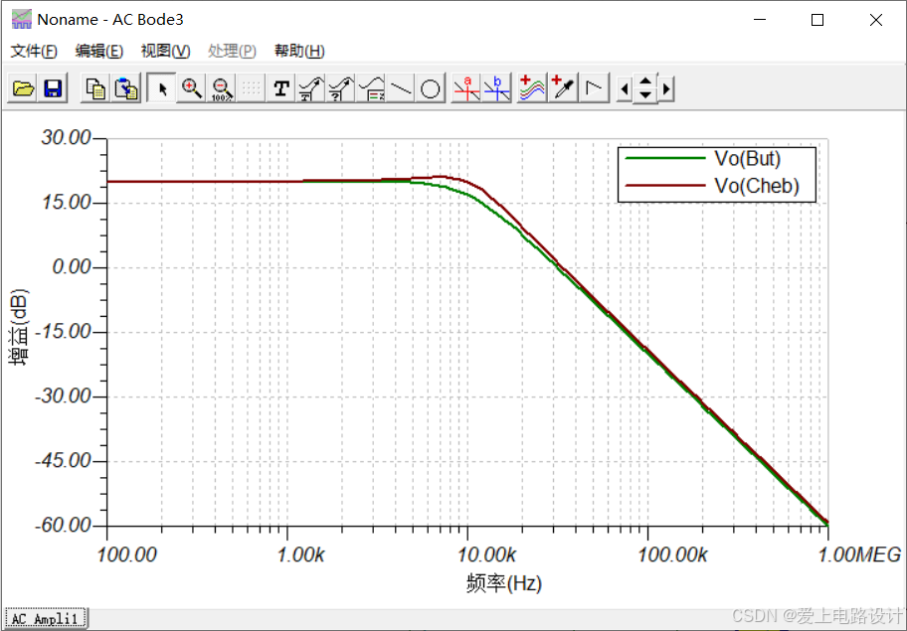Click the 100.00k frequency axis value
This screenshot has width=907, height=631.
point(672,554)
